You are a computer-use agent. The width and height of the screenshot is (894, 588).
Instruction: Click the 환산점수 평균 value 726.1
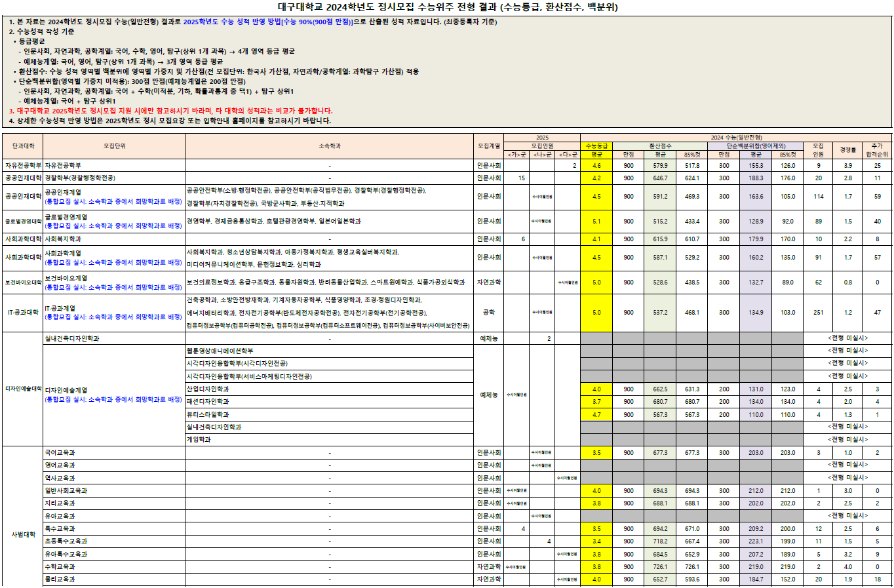tap(660, 567)
